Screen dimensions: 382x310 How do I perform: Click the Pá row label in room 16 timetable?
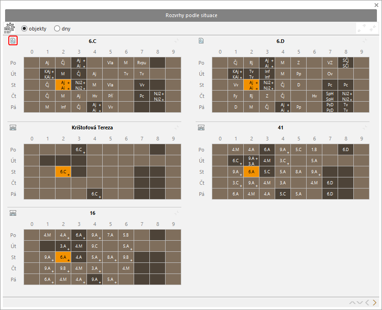click(x=13, y=280)
